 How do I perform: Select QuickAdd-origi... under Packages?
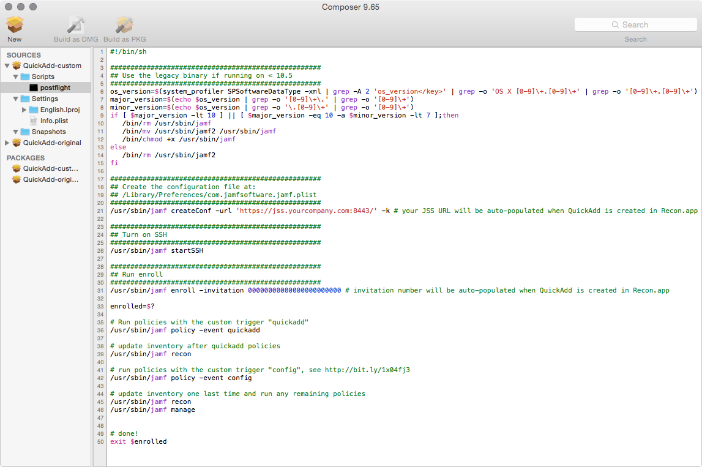[51, 179]
